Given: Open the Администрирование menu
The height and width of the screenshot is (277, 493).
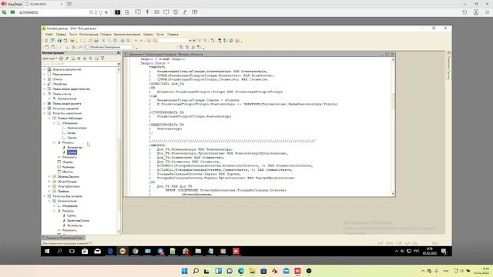Looking at the screenshot, I should click(127, 34).
